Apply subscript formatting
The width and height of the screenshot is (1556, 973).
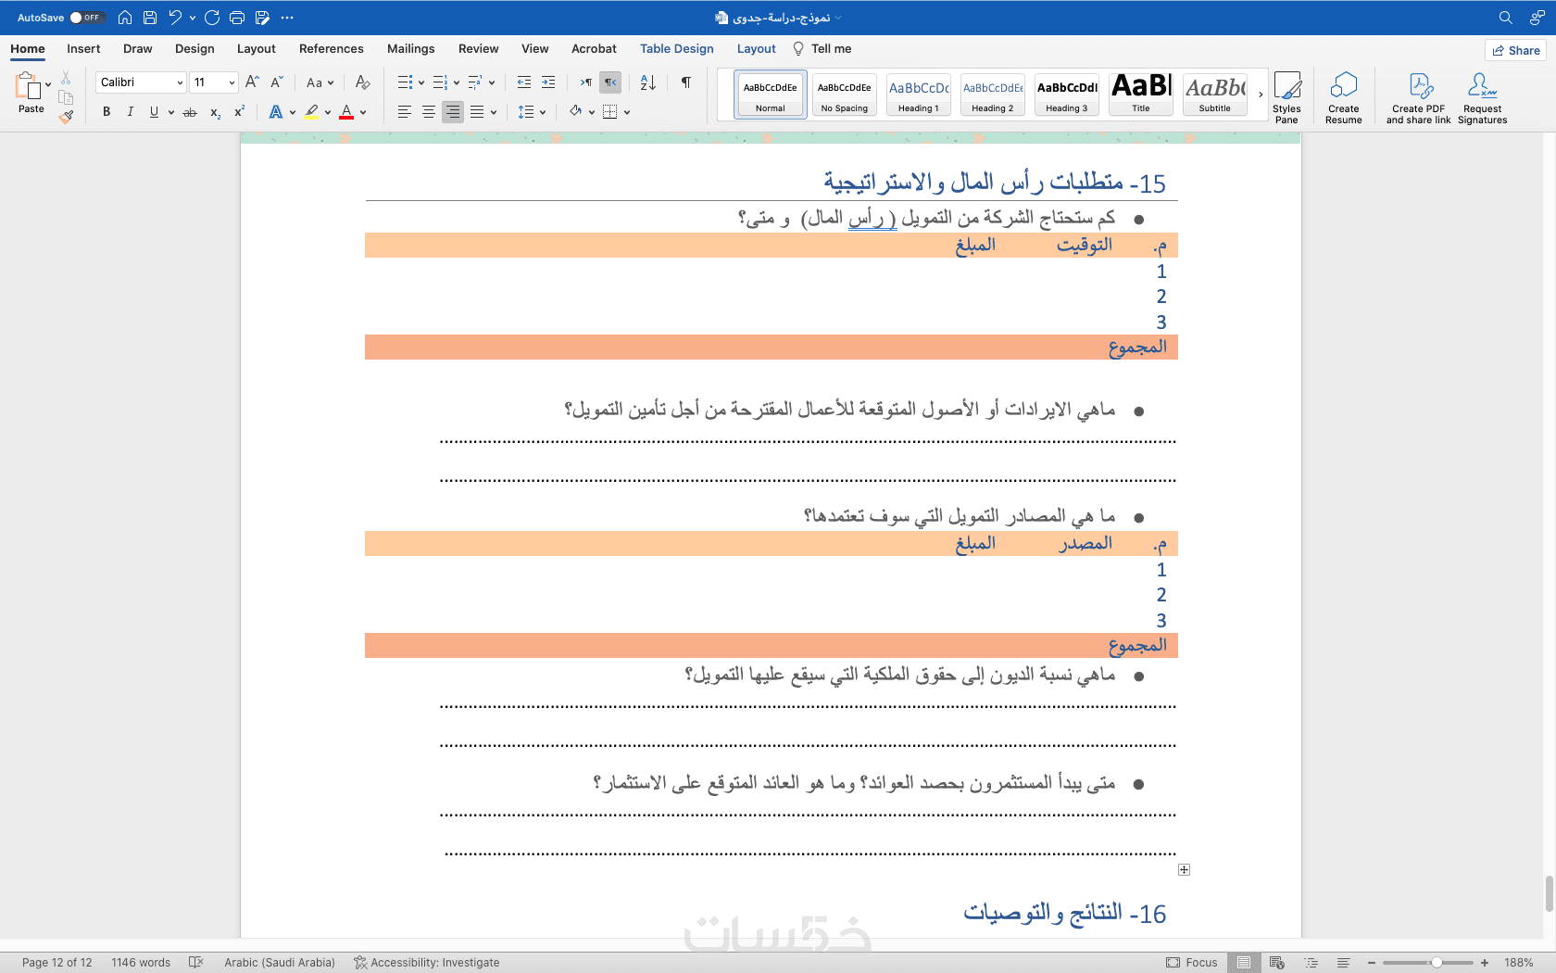(x=215, y=112)
